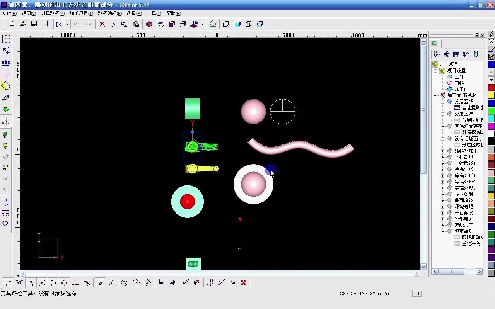The width and height of the screenshot is (495, 309).
Task: Expand the 径向放射 tree node
Action: 442,194
